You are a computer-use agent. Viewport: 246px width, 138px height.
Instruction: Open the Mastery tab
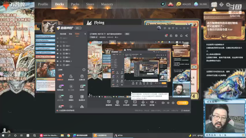tap(107, 4)
